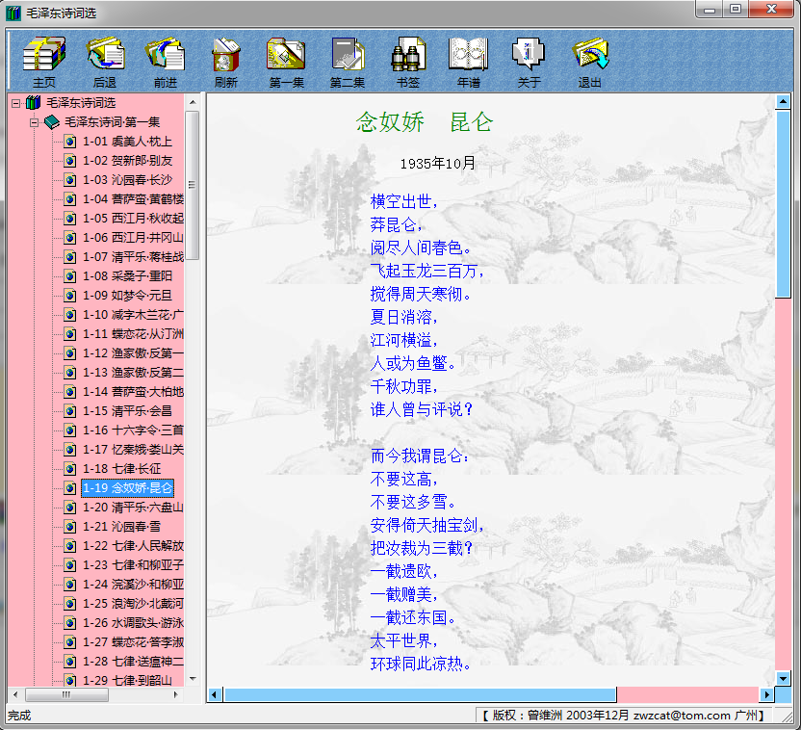The width and height of the screenshot is (801, 730).
Task: Open poem 1-22 七律·人民解放
Action: coord(133,546)
